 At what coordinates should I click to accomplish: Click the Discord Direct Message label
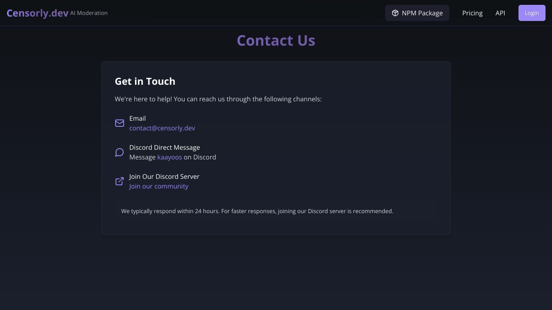pyautogui.click(x=164, y=147)
